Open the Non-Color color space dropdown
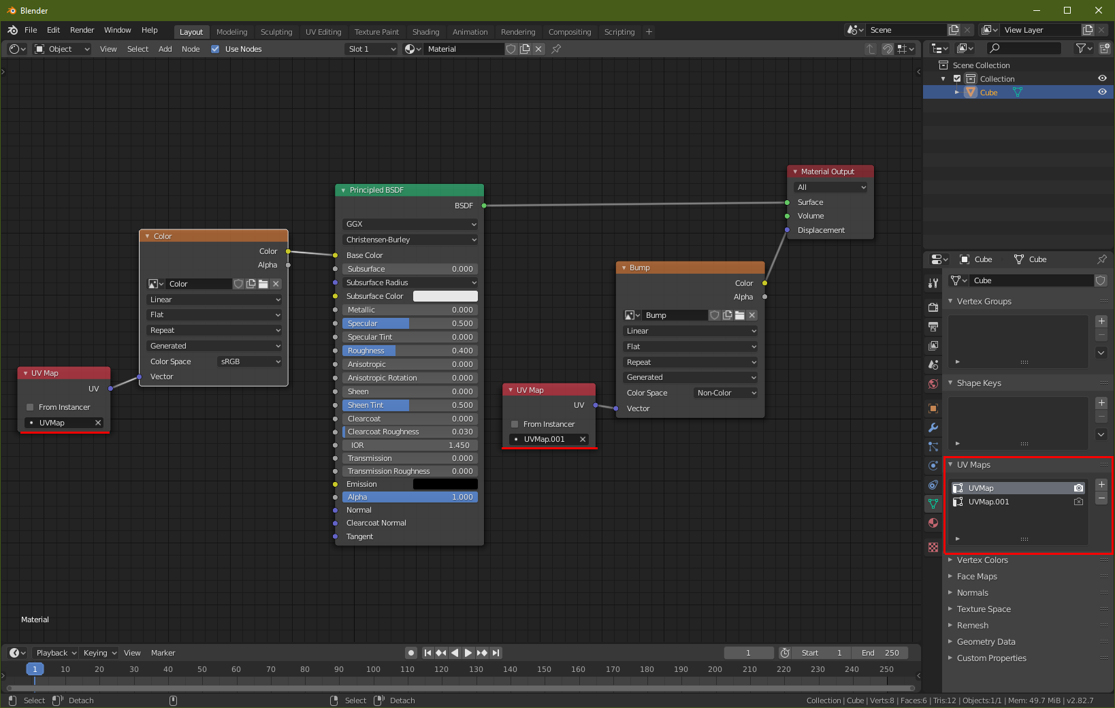This screenshot has height=708, width=1115. click(x=726, y=393)
